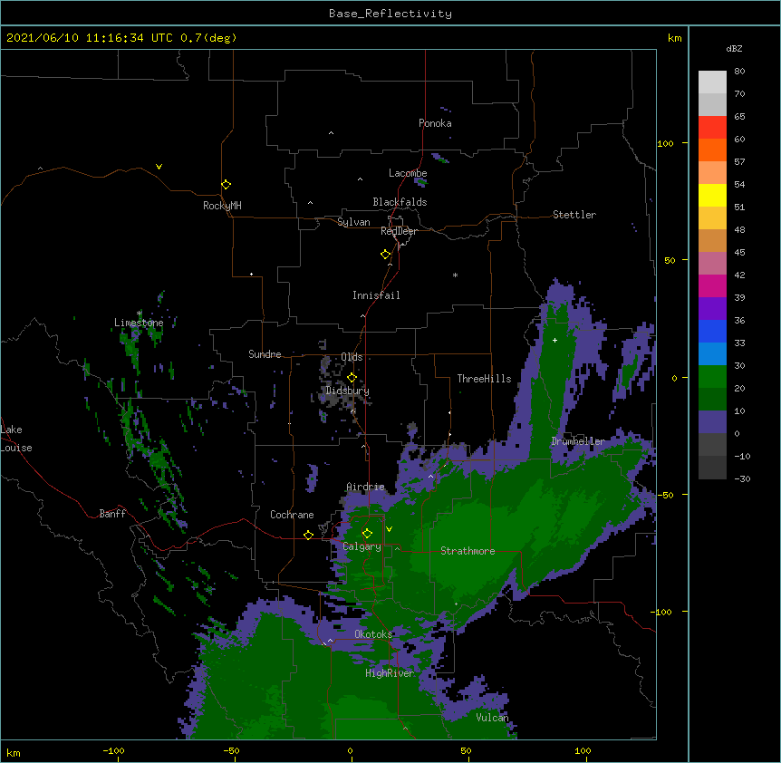Click the violet swatch between 39 and 36
Viewport: 781px width, 763px height.
pos(712,309)
